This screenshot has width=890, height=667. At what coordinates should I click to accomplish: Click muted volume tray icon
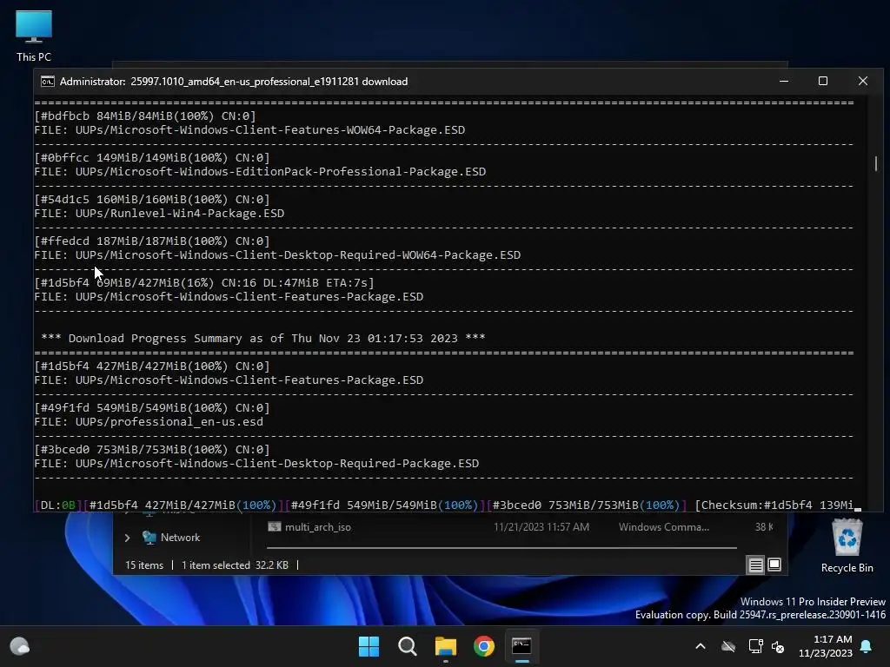click(778, 646)
